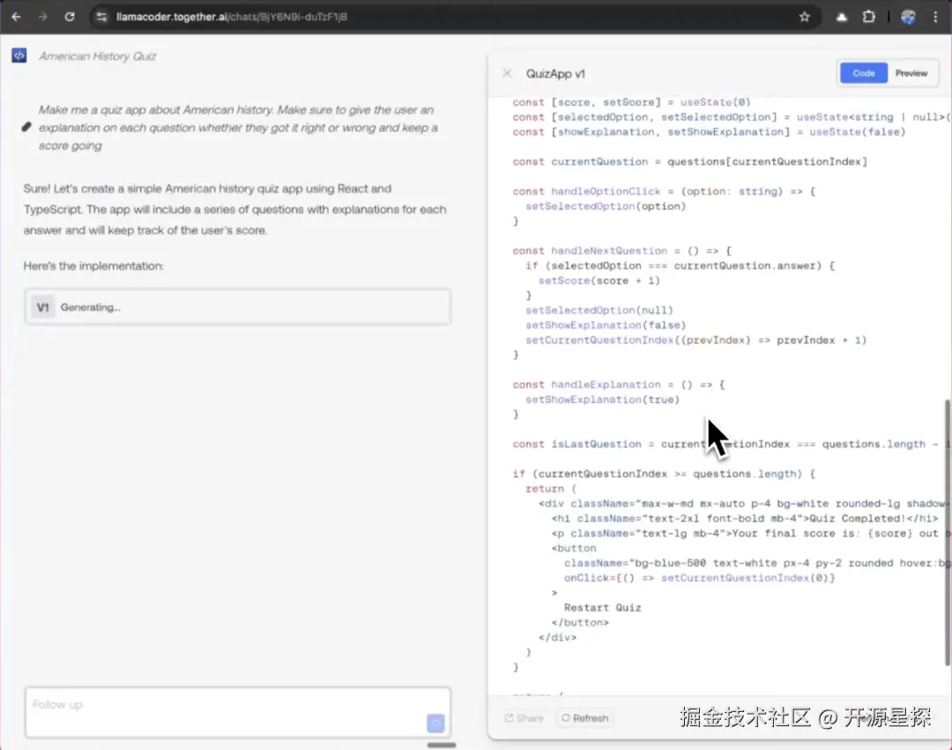Share the generated app
Viewport: 952px width, 750px height.
tap(524, 718)
